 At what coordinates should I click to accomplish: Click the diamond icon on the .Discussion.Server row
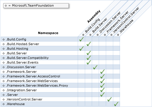[x=3, y=67]
